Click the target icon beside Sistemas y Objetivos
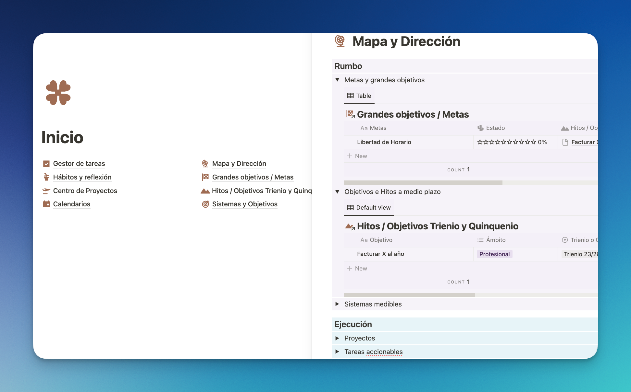 [205, 204]
